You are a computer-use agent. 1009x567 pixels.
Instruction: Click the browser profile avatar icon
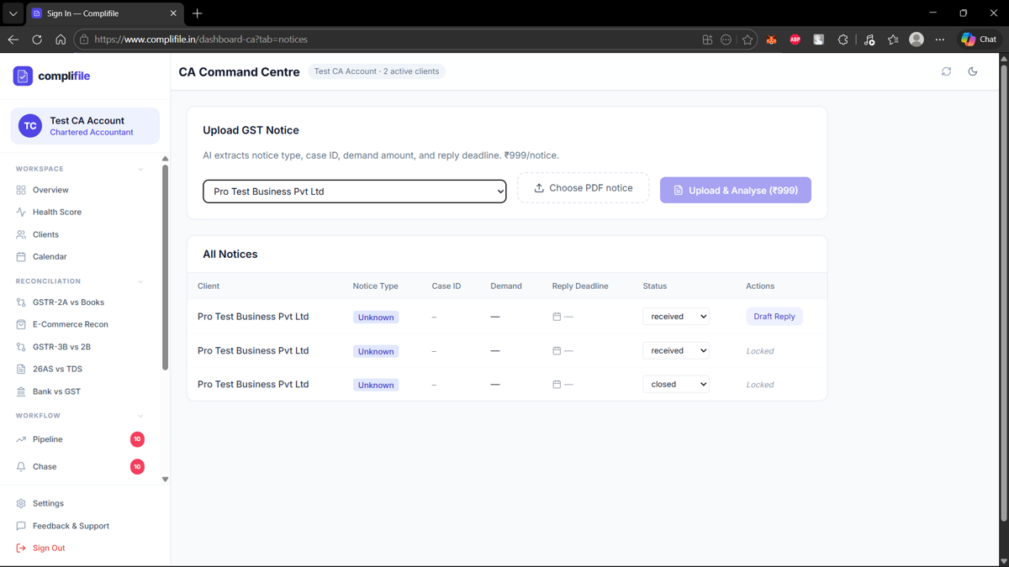(917, 39)
